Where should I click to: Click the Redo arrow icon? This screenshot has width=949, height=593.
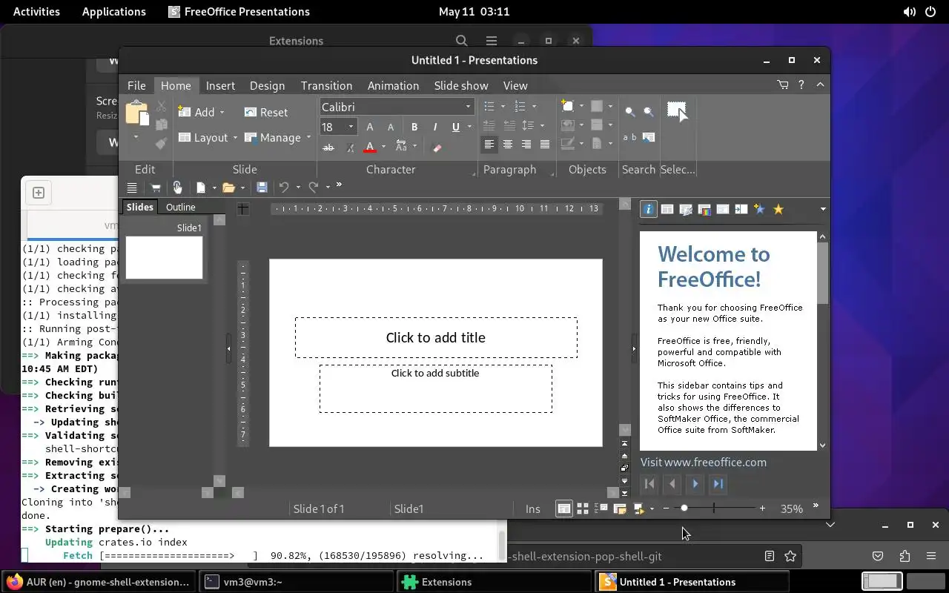click(x=314, y=188)
